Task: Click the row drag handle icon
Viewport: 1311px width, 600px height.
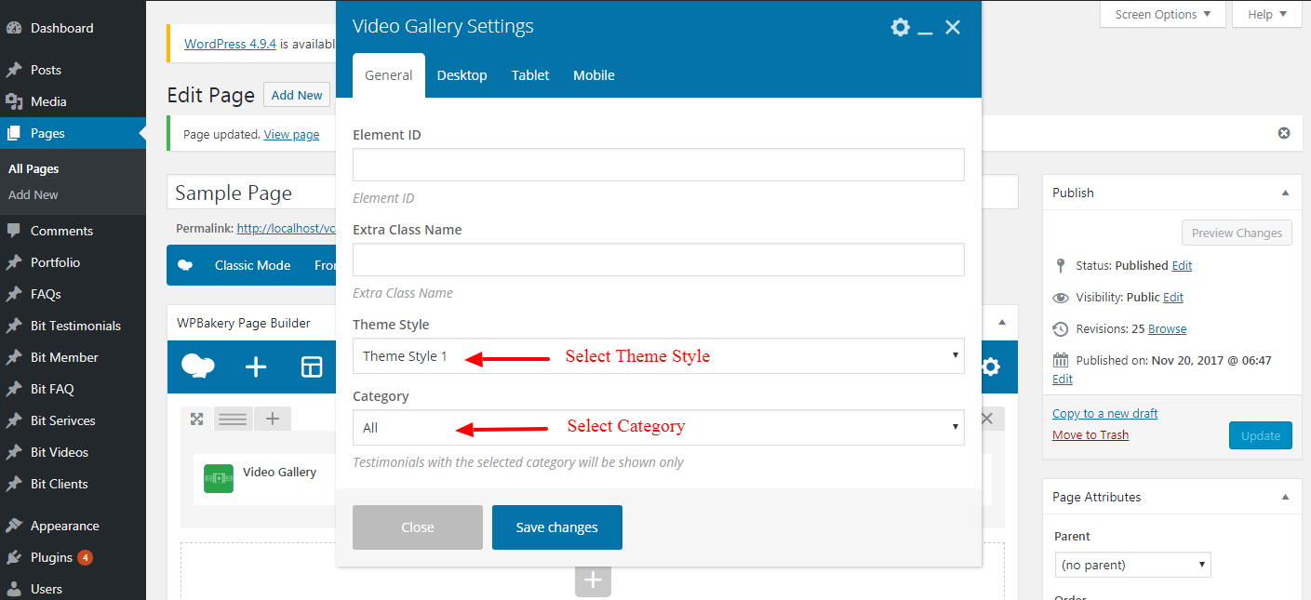Action: click(x=233, y=420)
